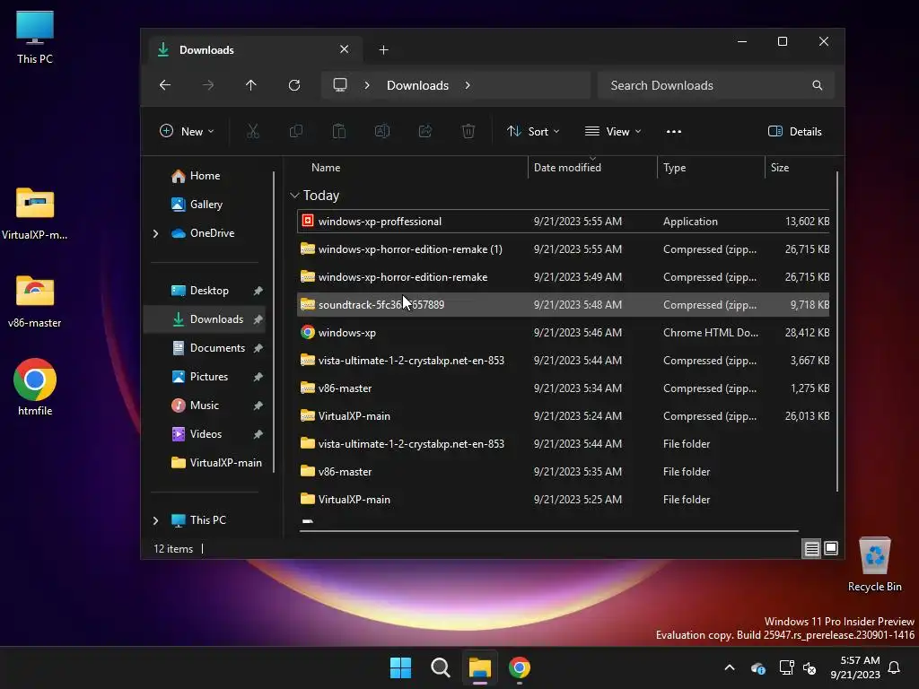Click Google Chrome in the taskbar

520,667
